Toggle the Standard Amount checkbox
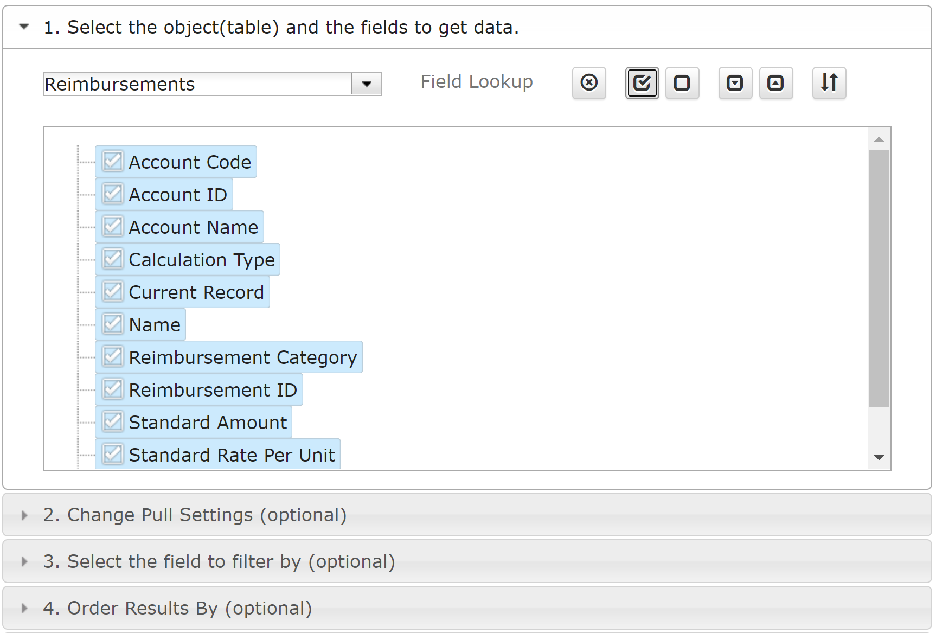This screenshot has height=633, width=936. [x=113, y=421]
